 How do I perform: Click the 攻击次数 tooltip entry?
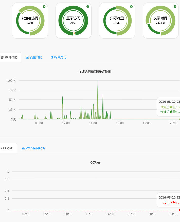click(171, 203)
